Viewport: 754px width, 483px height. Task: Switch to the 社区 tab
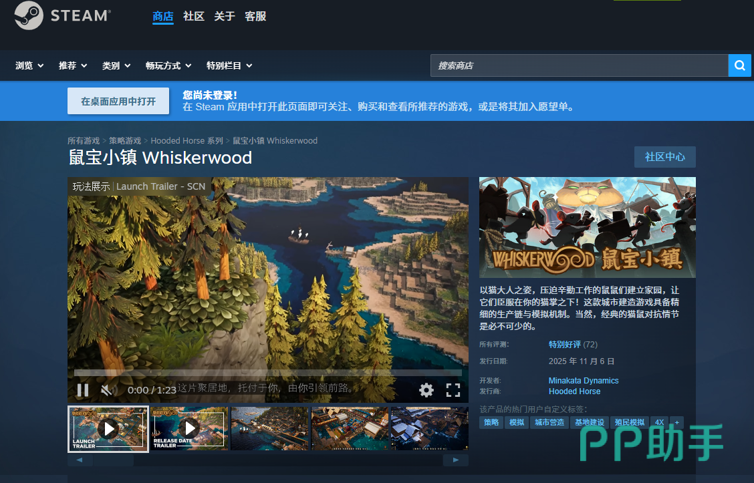(x=194, y=16)
